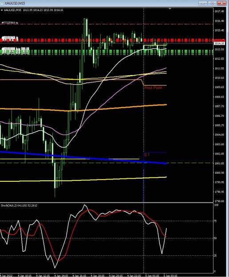The image size is (229, 277).
Task: Select the thick blue trendline
Action: (x=83, y=157)
